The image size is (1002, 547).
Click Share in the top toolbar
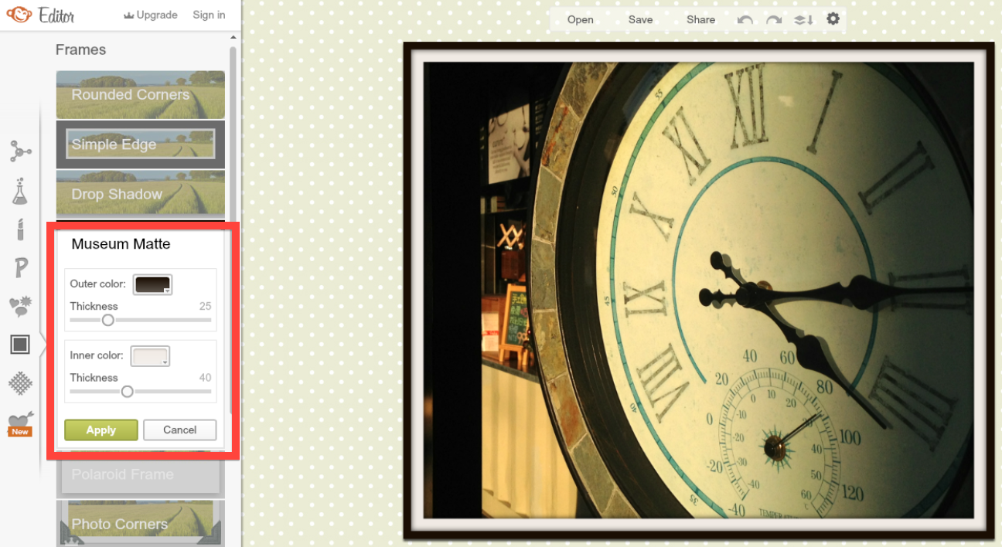pyautogui.click(x=700, y=19)
